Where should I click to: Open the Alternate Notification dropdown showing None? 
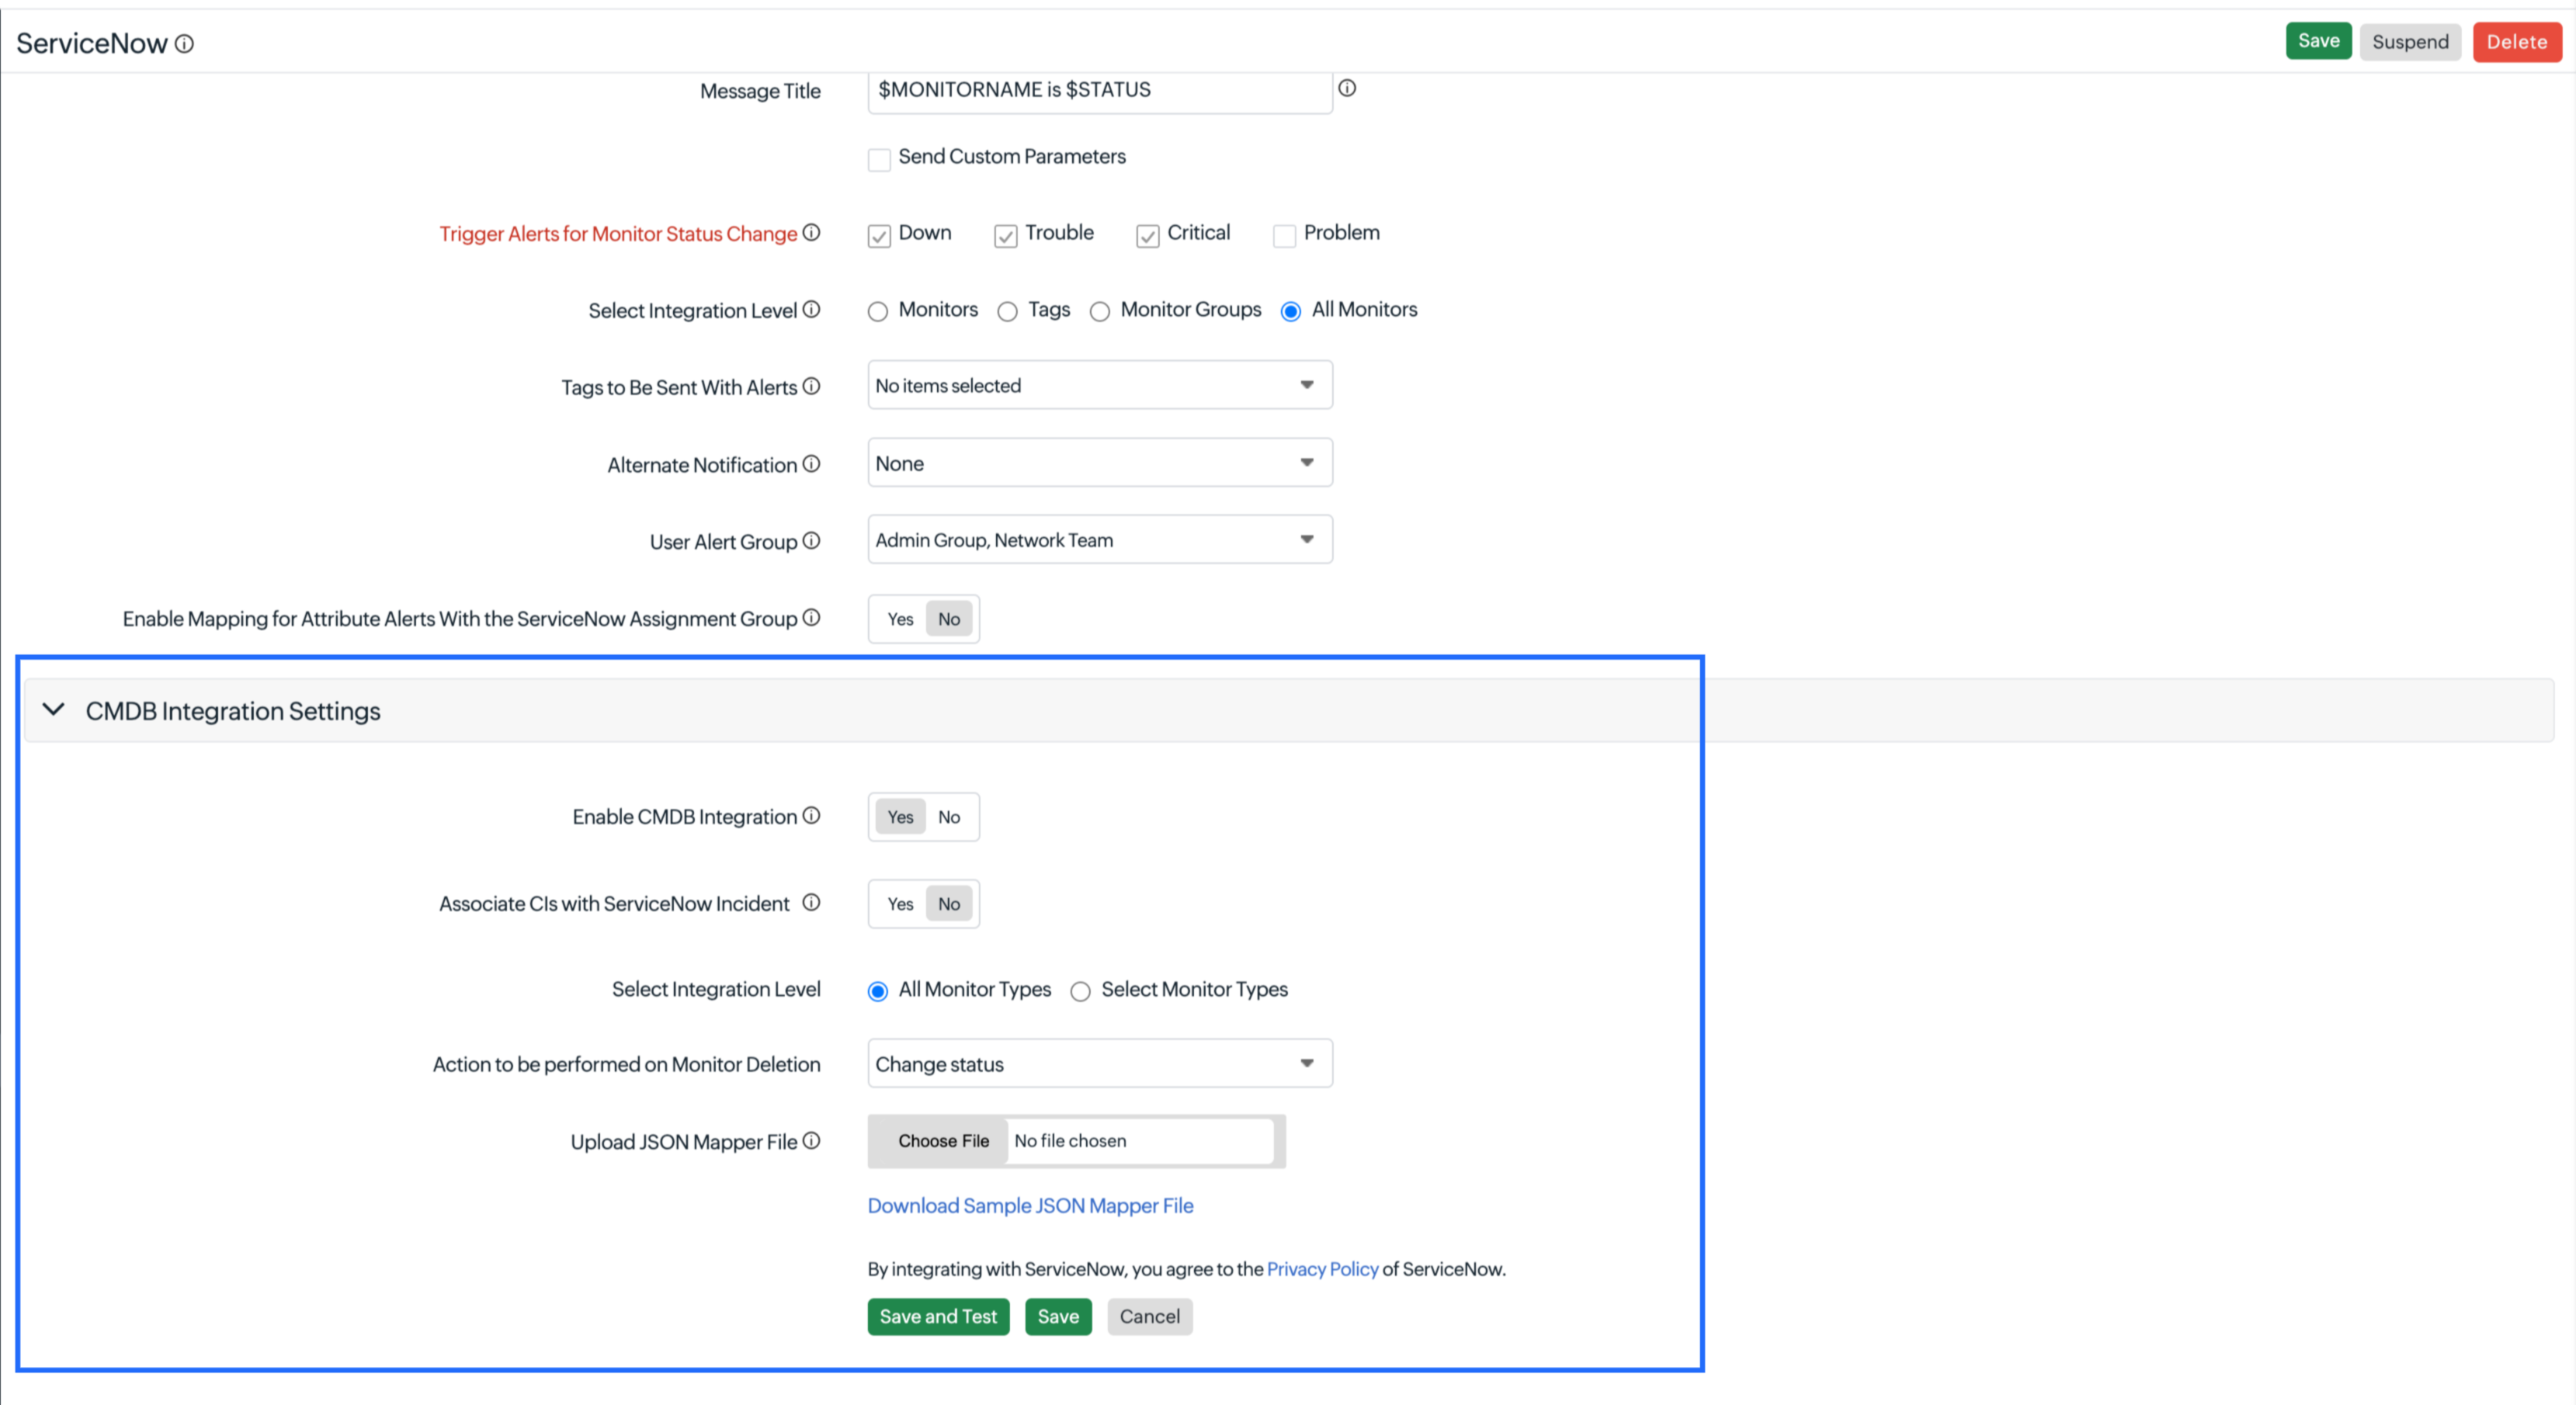coord(1100,463)
